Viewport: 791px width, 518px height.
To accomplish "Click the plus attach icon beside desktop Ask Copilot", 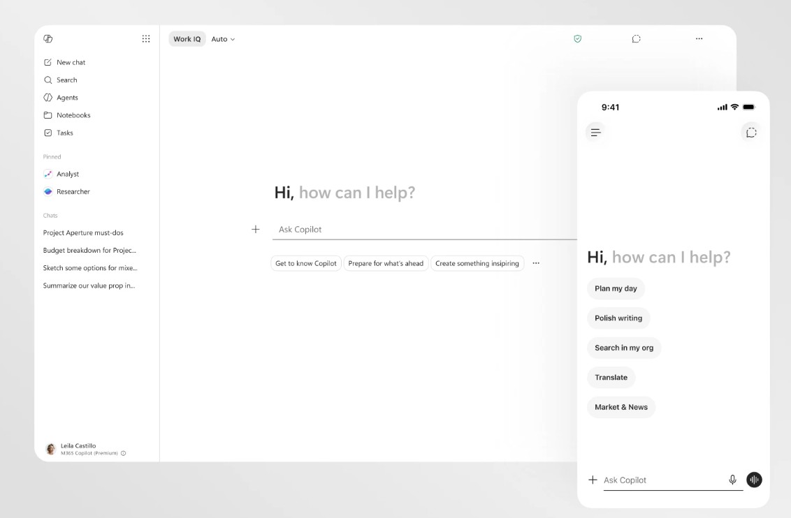I will click(256, 229).
